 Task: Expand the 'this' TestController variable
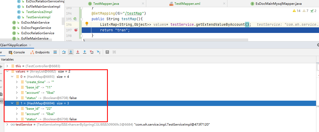(x=7, y=66)
